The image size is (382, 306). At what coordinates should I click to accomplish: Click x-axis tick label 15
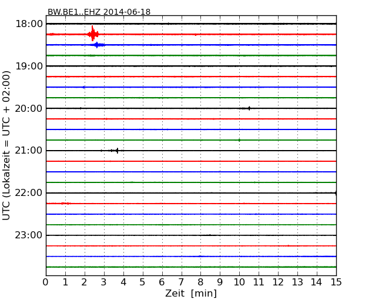click(336, 282)
